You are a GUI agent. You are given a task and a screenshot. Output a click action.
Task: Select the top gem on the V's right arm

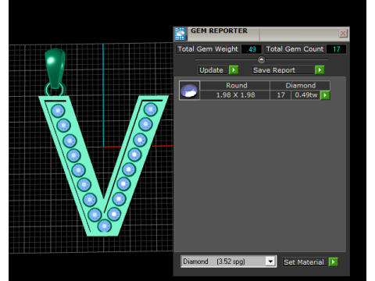(x=151, y=109)
